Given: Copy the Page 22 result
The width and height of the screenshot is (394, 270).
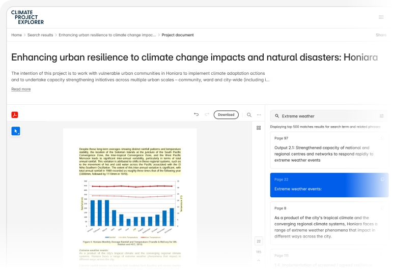Looking at the screenshot, I should point(383,179).
